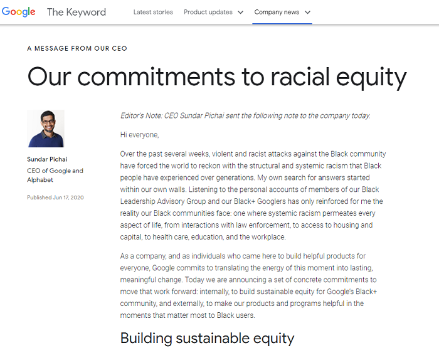The image size is (439, 353).
Task: Click the 'A message from our CEO' label
Action: click(x=77, y=49)
